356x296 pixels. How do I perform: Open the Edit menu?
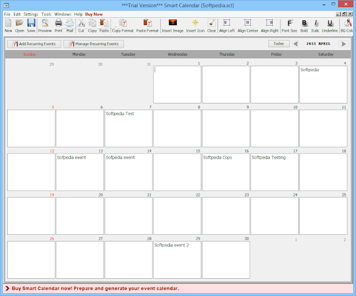17,14
